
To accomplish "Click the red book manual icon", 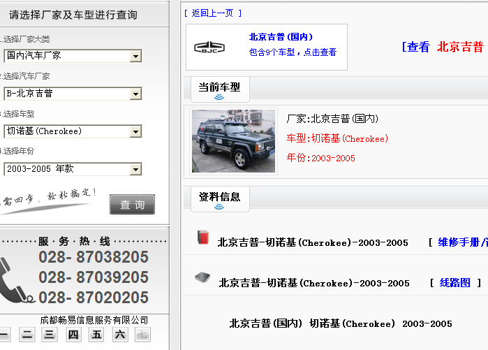I will [203, 238].
